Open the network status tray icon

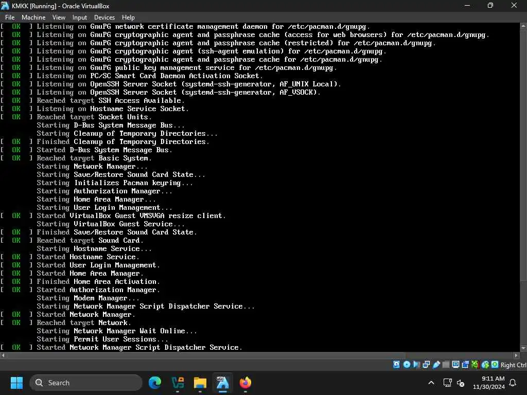(447, 383)
